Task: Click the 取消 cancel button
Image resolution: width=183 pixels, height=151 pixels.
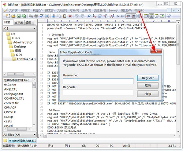Action: [x=148, y=86]
